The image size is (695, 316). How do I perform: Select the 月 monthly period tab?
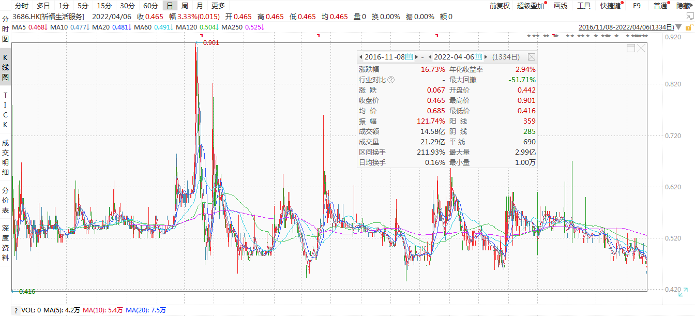200,6
